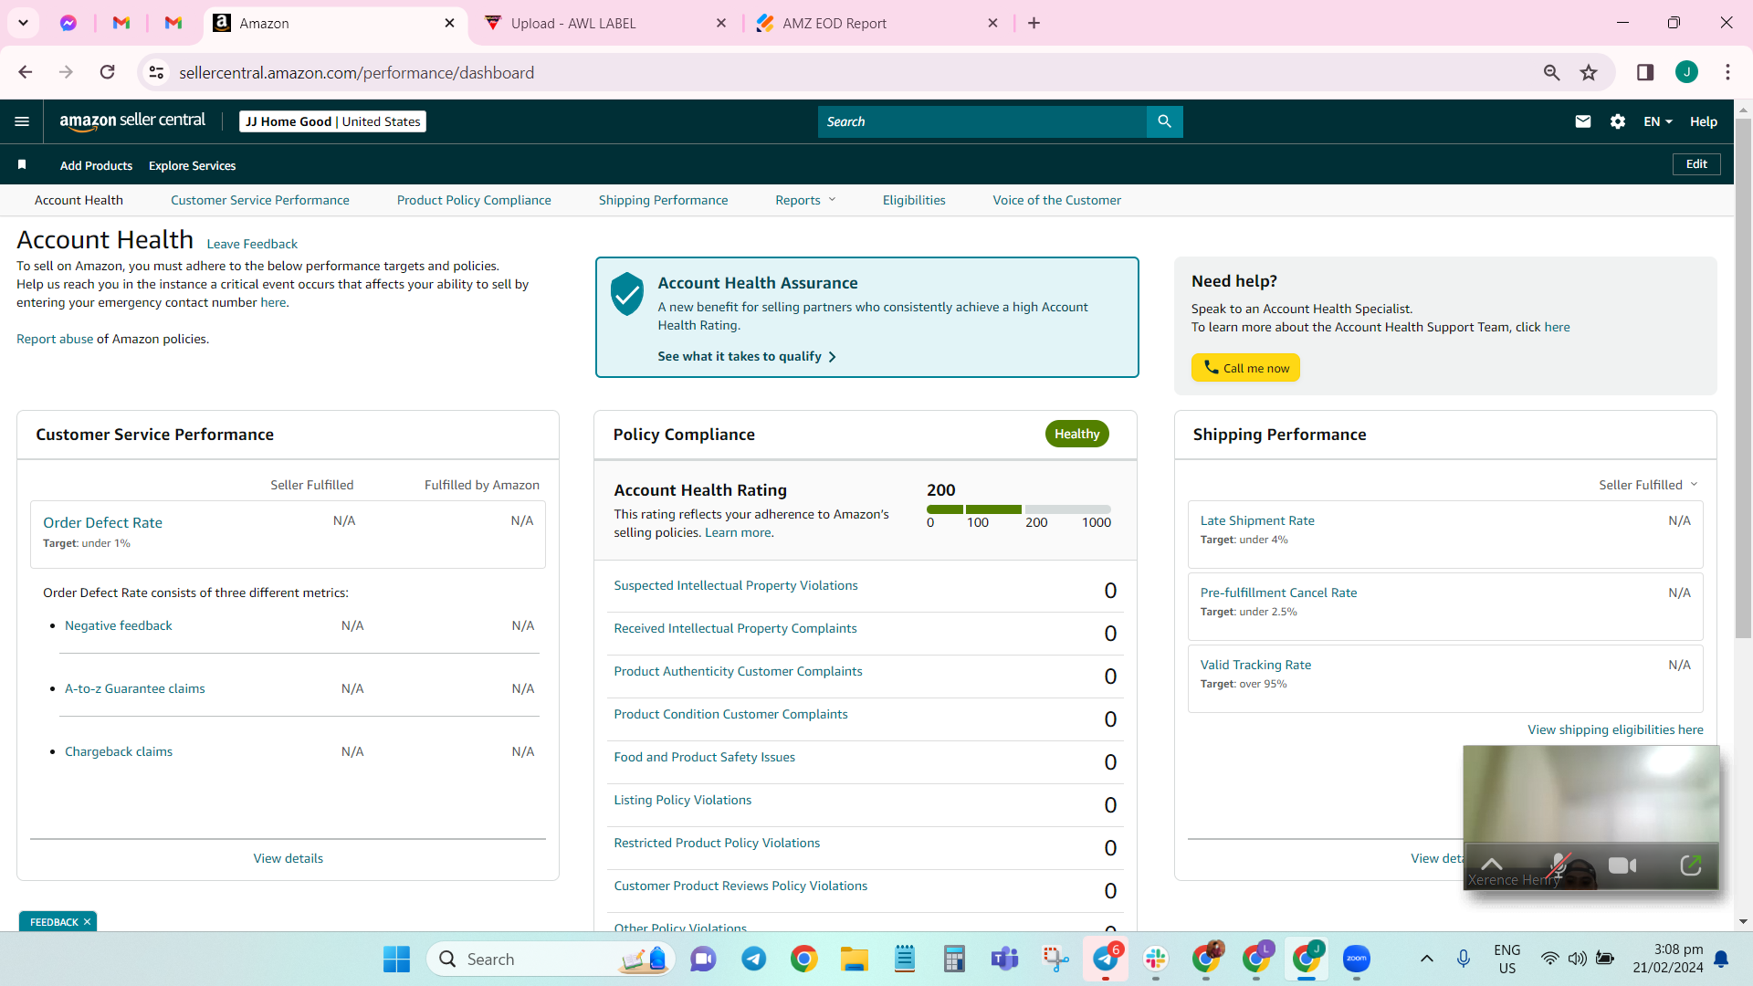Image resolution: width=1753 pixels, height=986 pixels.
Task: Open Suspected Intellectual Property Violations
Action: 736,585
